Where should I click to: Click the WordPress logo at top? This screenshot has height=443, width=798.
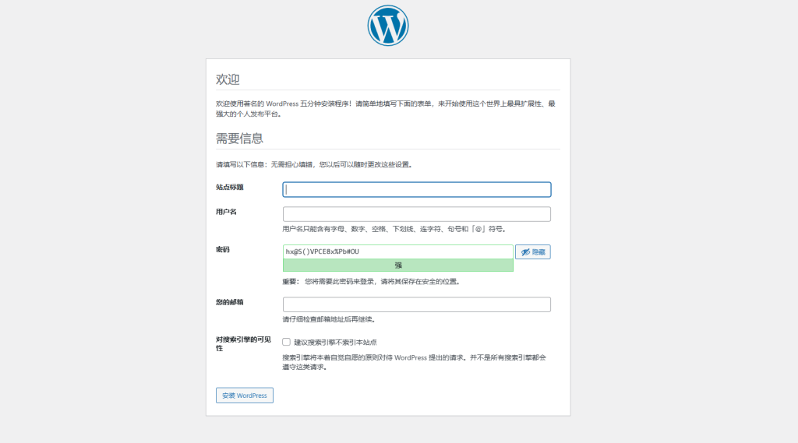(388, 26)
